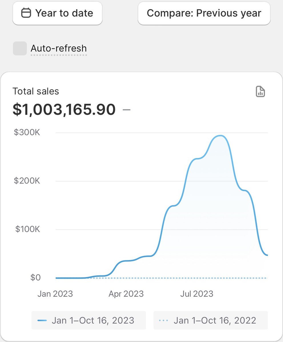Open the Year to date date range selector

tap(57, 13)
